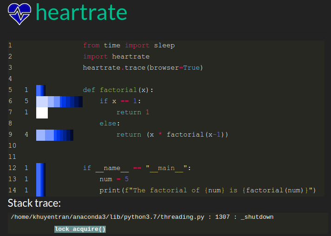This screenshot has height=236, width=331.
Task: Click the white heat block on line 7
Action: tap(42, 112)
